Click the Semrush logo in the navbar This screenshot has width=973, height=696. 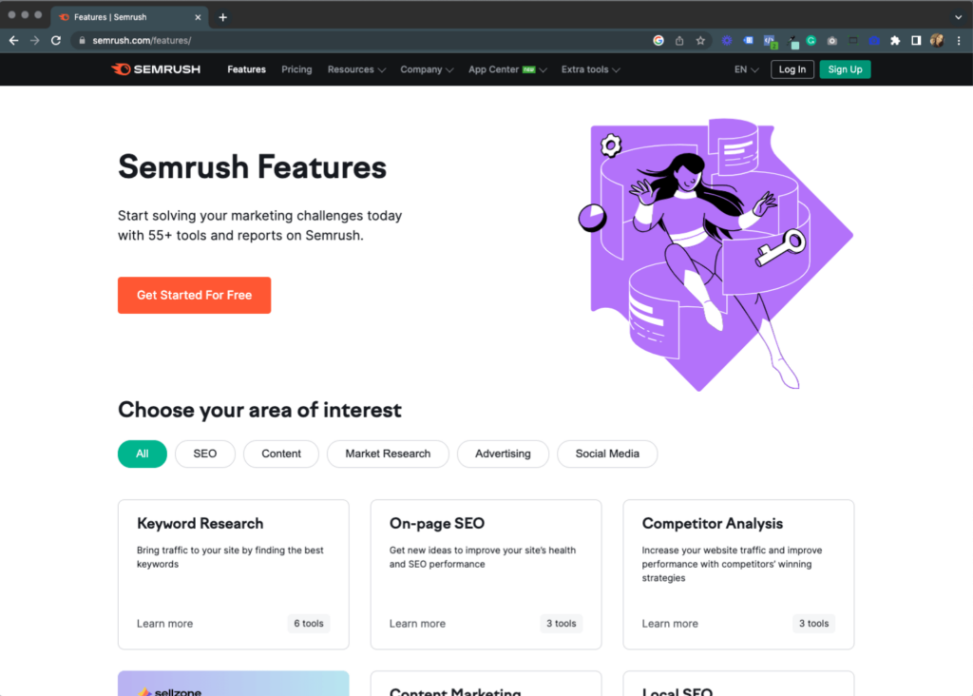pyautogui.click(x=156, y=69)
